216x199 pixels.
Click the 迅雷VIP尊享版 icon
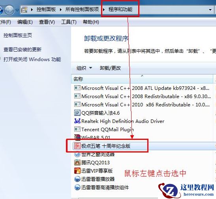click(x=77, y=171)
